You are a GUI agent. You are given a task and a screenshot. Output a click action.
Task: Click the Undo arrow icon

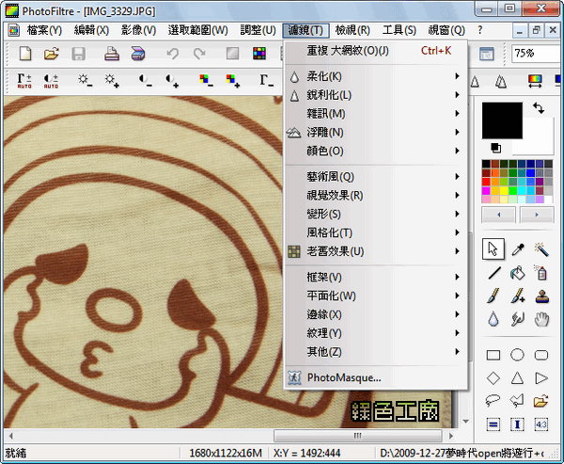click(173, 54)
